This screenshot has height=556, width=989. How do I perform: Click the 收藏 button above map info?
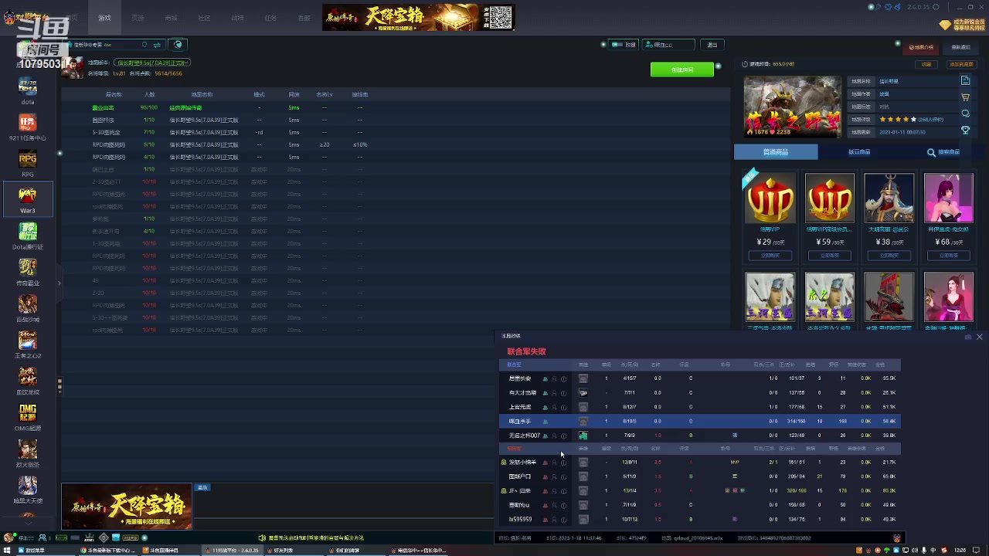(926, 65)
